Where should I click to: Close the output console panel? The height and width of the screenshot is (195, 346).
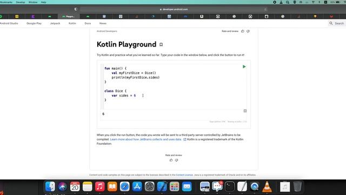[x=245, y=110]
